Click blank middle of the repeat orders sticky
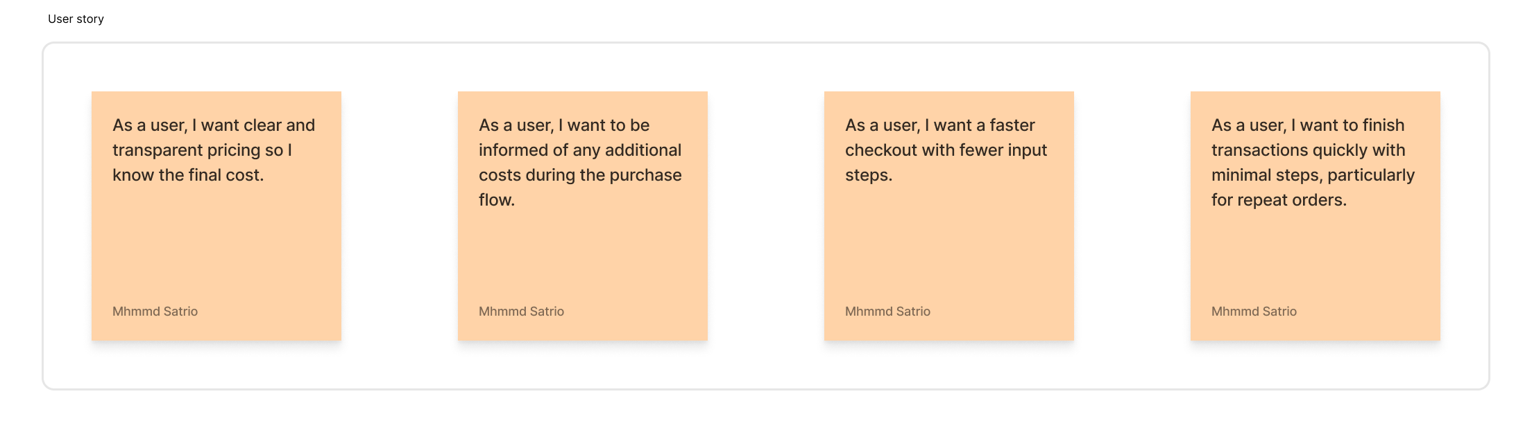Image resolution: width=1532 pixels, height=432 pixels. 1316,256
